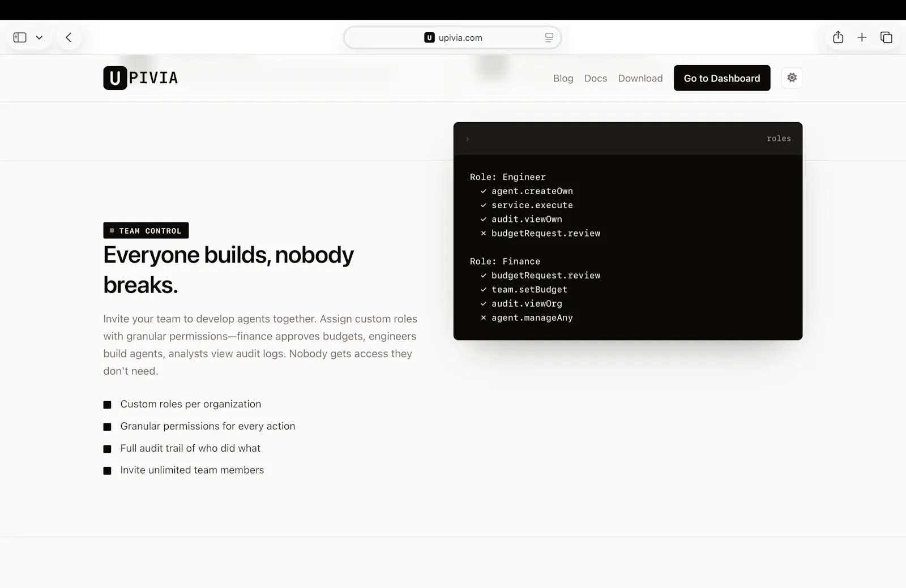Click Custom roles per organization bullet
The image size is (906, 588).
tap(190, 404)
